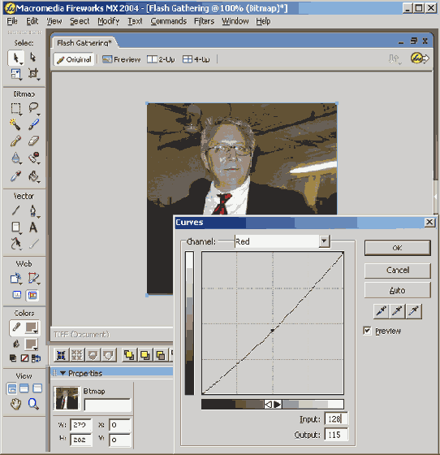This screenshot has width=440, height=455.
Task: Select the Pencil tool
Action: pos(15,141)
